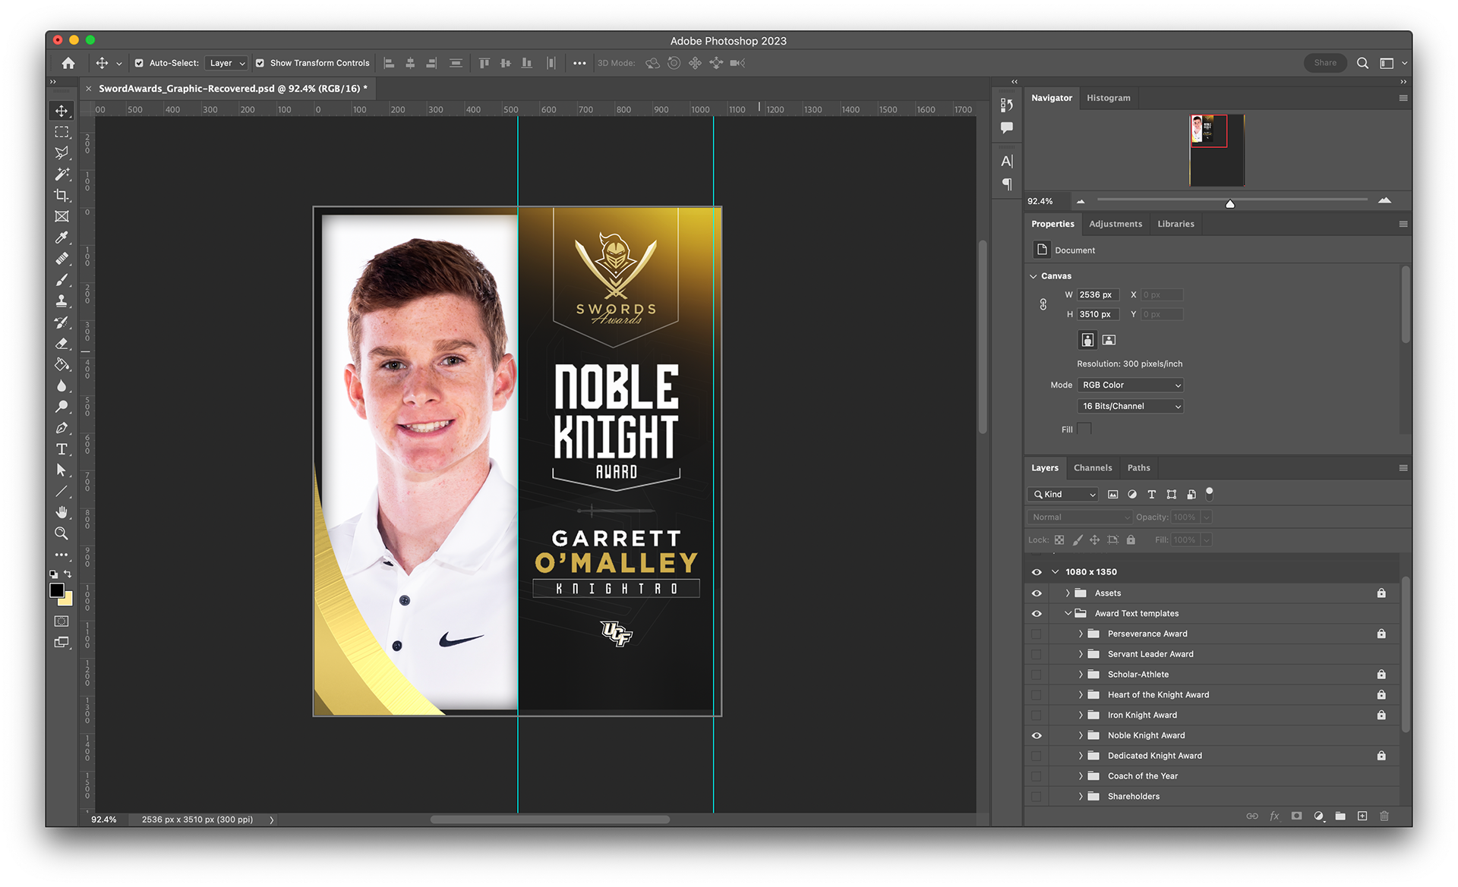
Task: Hide the Award Text templates group
Action: tap(1037, 614)
